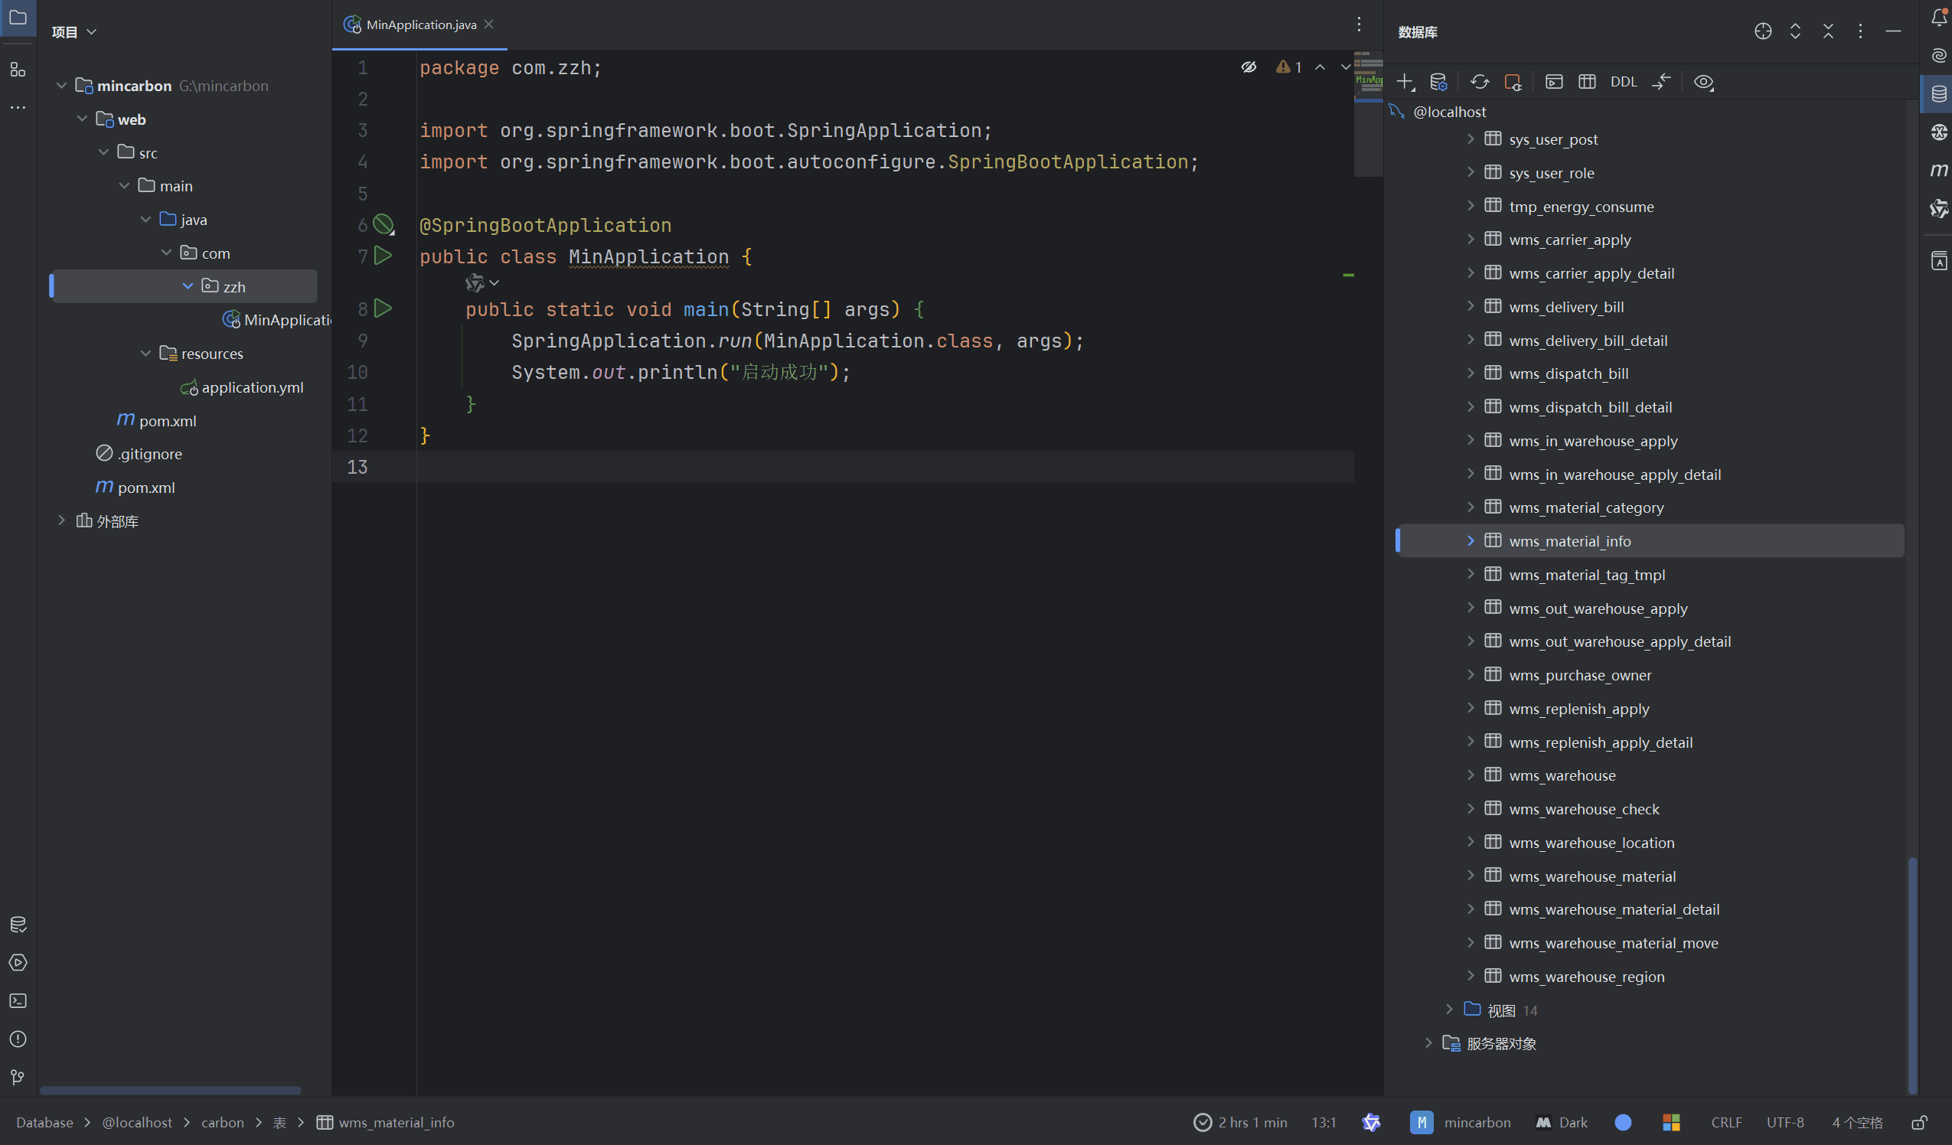Expand the wms_warehouse table node

pos(1471,775)
